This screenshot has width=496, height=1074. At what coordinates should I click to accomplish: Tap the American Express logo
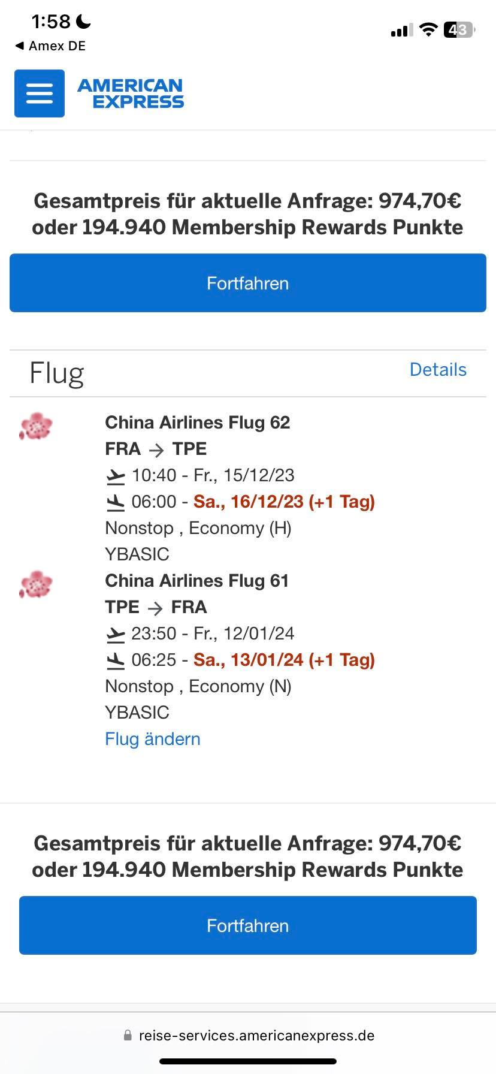[131, 93]
